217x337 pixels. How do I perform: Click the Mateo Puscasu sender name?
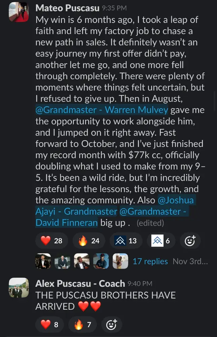coord(67,7)
